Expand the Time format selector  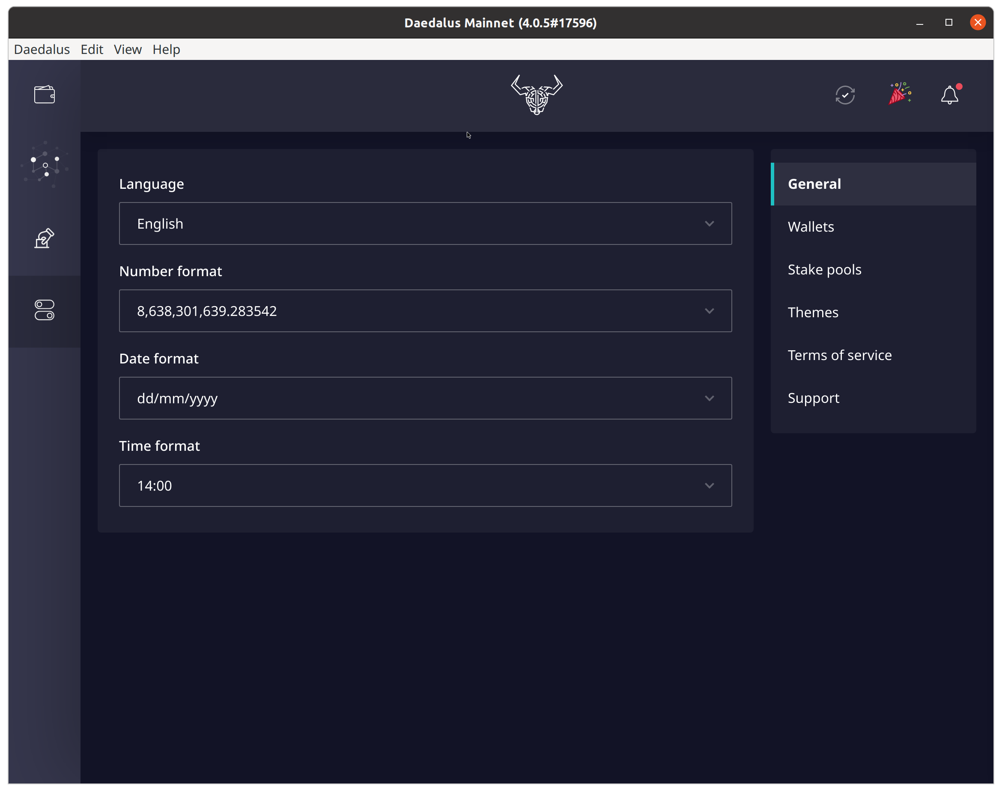point(425,485)
